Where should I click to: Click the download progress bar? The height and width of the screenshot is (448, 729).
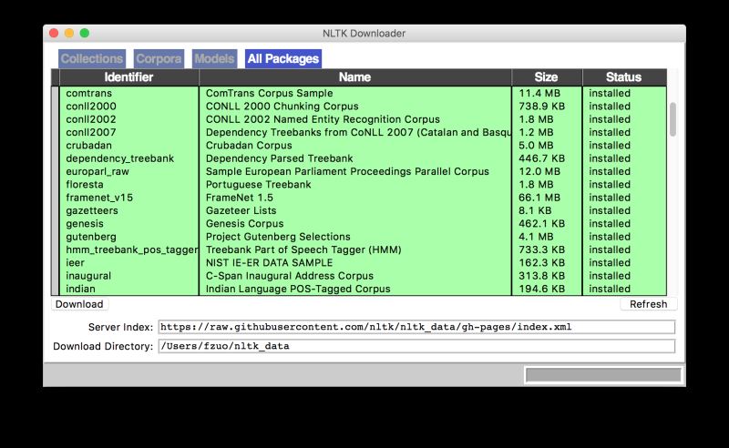pos(603,374)
